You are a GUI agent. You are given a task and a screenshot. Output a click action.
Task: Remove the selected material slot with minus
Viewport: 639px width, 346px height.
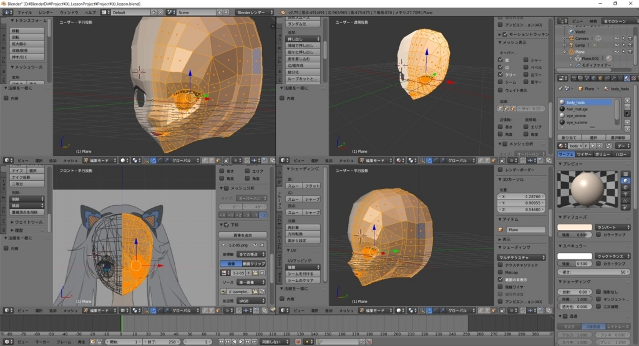627,107
